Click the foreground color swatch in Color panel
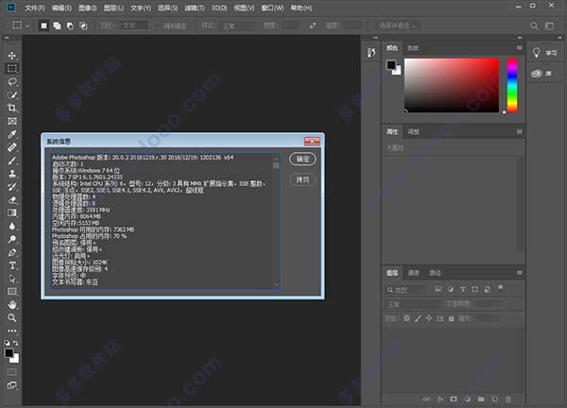 tap(391, 65)
